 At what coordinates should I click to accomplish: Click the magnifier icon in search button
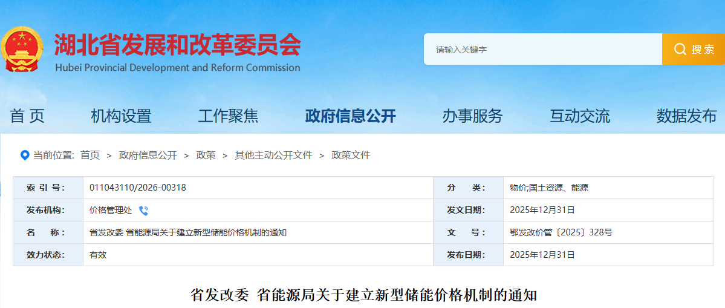680,50
